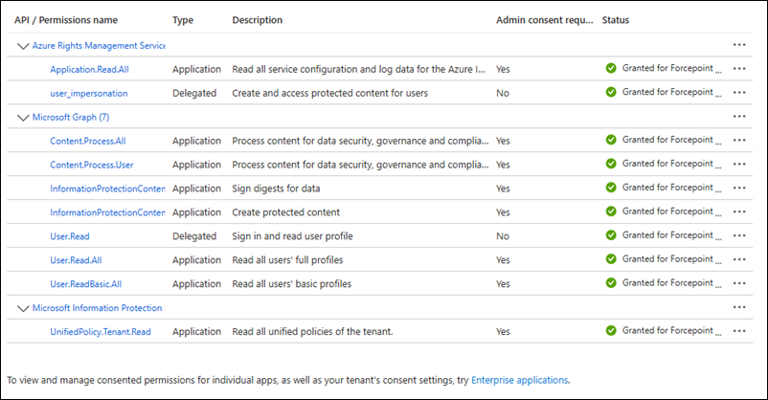This screenshot has width=768, height=400.
Task: Open ellipsis menu for user_impersonation row
Action: (738, 93)
